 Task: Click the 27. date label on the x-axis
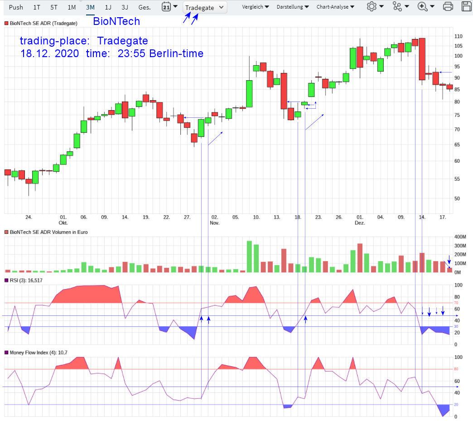187,217
